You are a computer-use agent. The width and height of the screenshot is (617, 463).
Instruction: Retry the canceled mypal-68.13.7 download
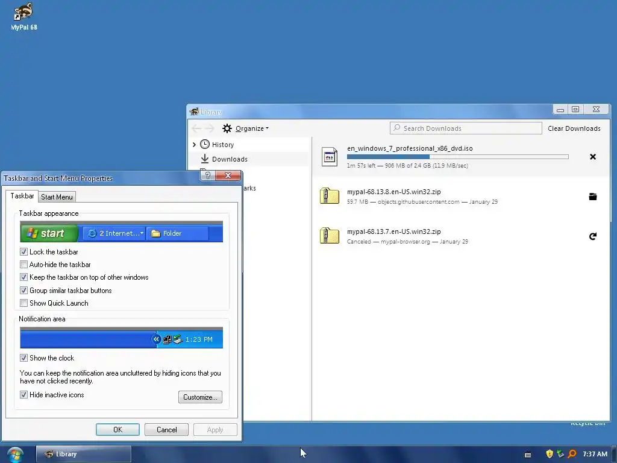[x=593, y=236]
